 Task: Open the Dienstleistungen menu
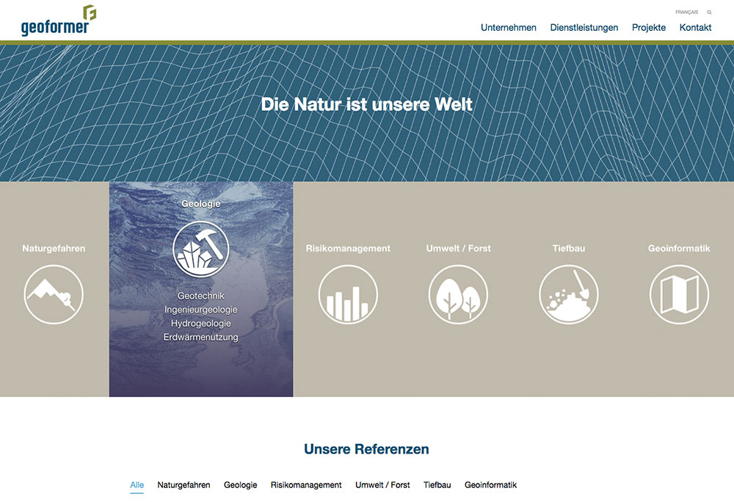(x=584, y=28)
